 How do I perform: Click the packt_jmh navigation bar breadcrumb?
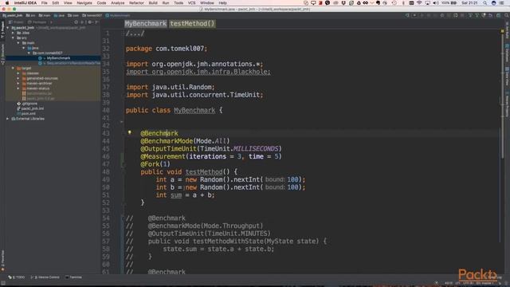click(13, 15)
